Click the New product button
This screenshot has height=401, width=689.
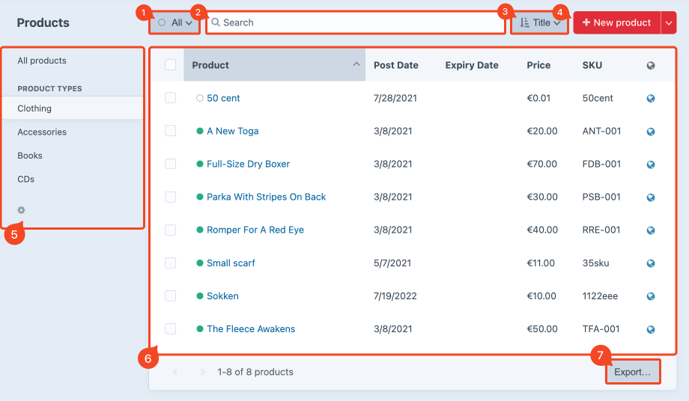616,22
